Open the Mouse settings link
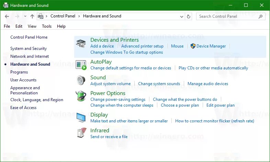Viewport: 270px width, 162px height. [x=177, y=46]
